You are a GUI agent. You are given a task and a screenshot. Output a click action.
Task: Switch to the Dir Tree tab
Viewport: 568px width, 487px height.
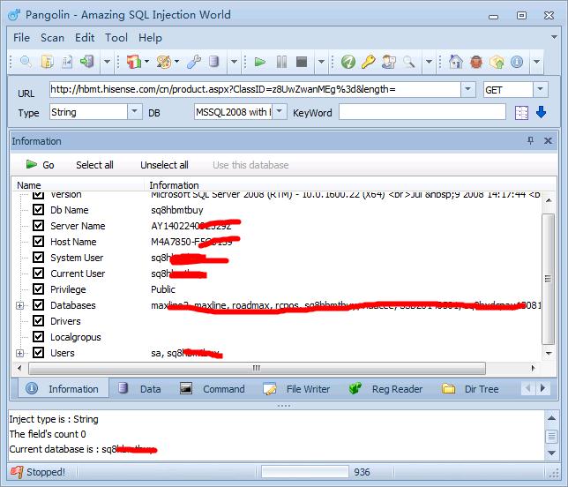470,389
